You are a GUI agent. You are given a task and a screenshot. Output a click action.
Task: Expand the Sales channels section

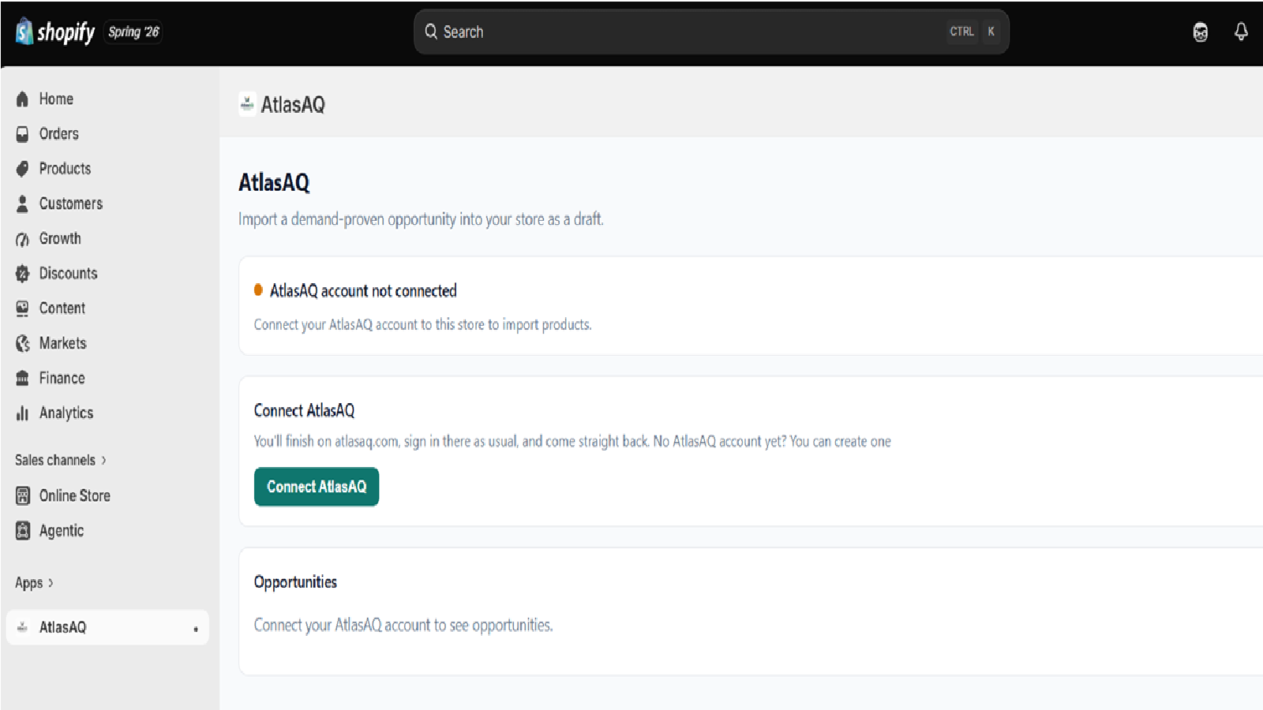[x=61, y=460]
